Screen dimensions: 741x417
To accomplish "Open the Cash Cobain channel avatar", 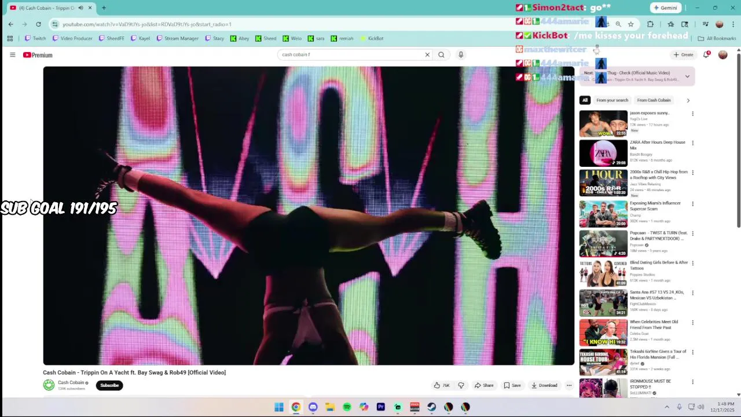I will click(x=49, y=385).
